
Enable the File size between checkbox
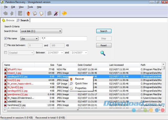(x=6, y=45)
